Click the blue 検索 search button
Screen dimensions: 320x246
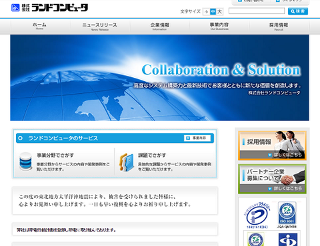(x=298, y=11)
